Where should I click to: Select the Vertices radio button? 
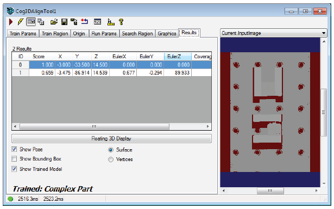click(x=111, y=159)
